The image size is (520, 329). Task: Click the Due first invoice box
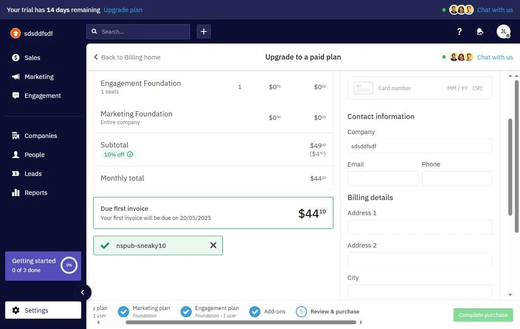(213, 213)
